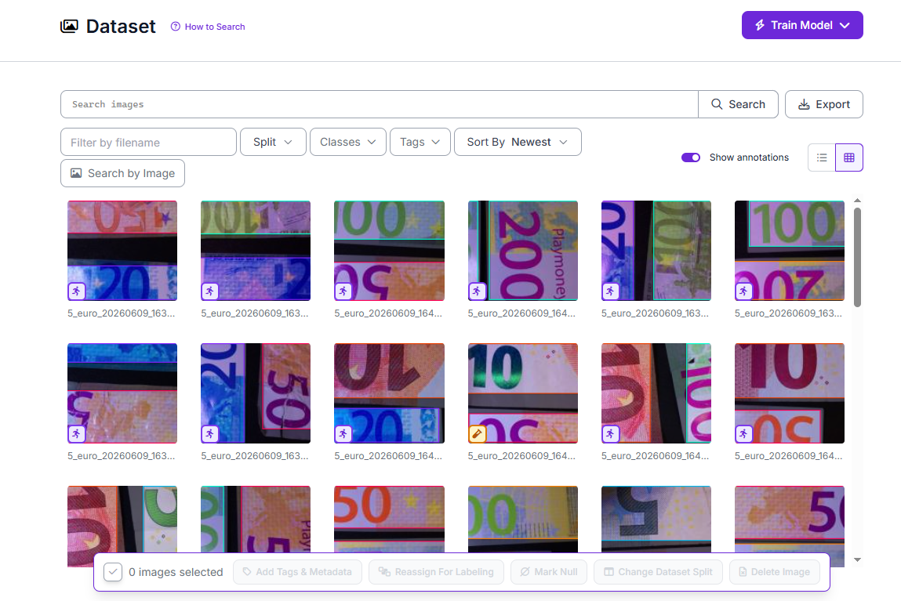The image size is (901, 601).
Task: Check the select-all images checkbox
Action: 113,572
